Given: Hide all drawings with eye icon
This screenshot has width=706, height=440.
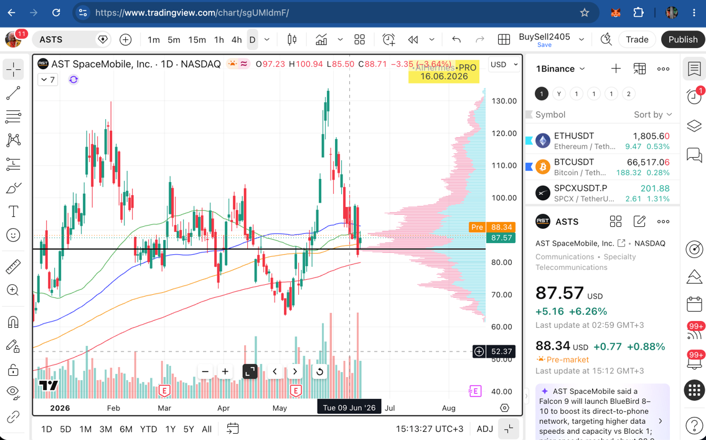Looking at the screenshot, I should 13,393.
